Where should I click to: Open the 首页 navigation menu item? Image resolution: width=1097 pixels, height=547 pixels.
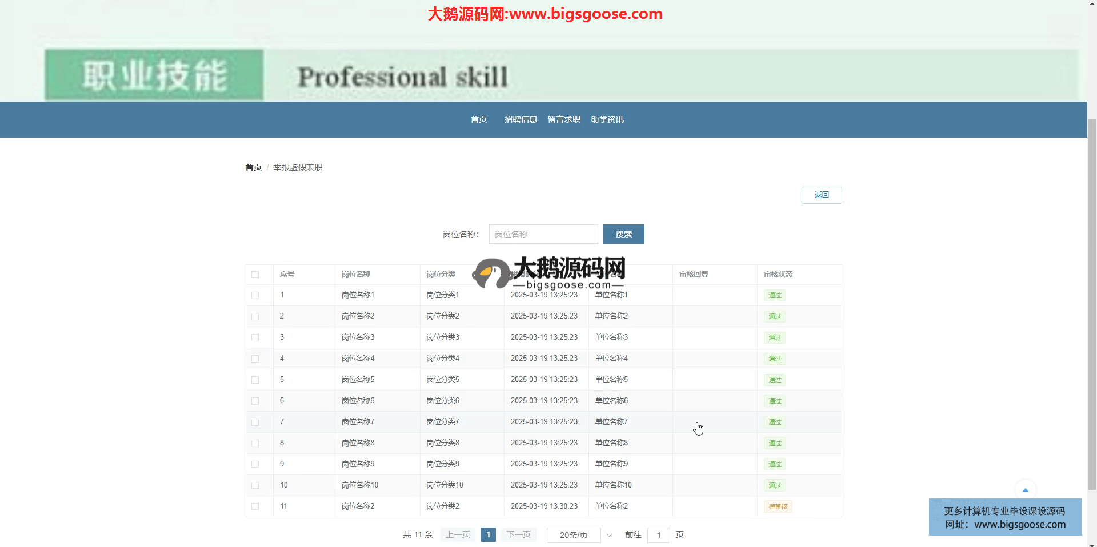click(x=479, y=119)
